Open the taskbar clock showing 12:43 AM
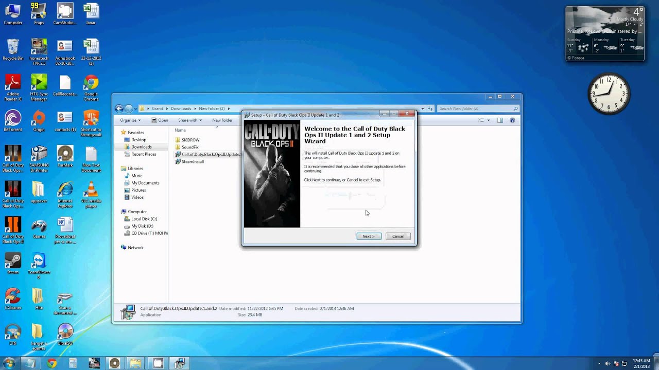Screen dimensions: 659x370 click(642, 363)
